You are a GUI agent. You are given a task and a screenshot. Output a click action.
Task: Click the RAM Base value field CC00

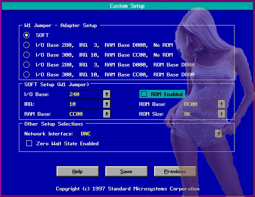(x=84, y=114)
